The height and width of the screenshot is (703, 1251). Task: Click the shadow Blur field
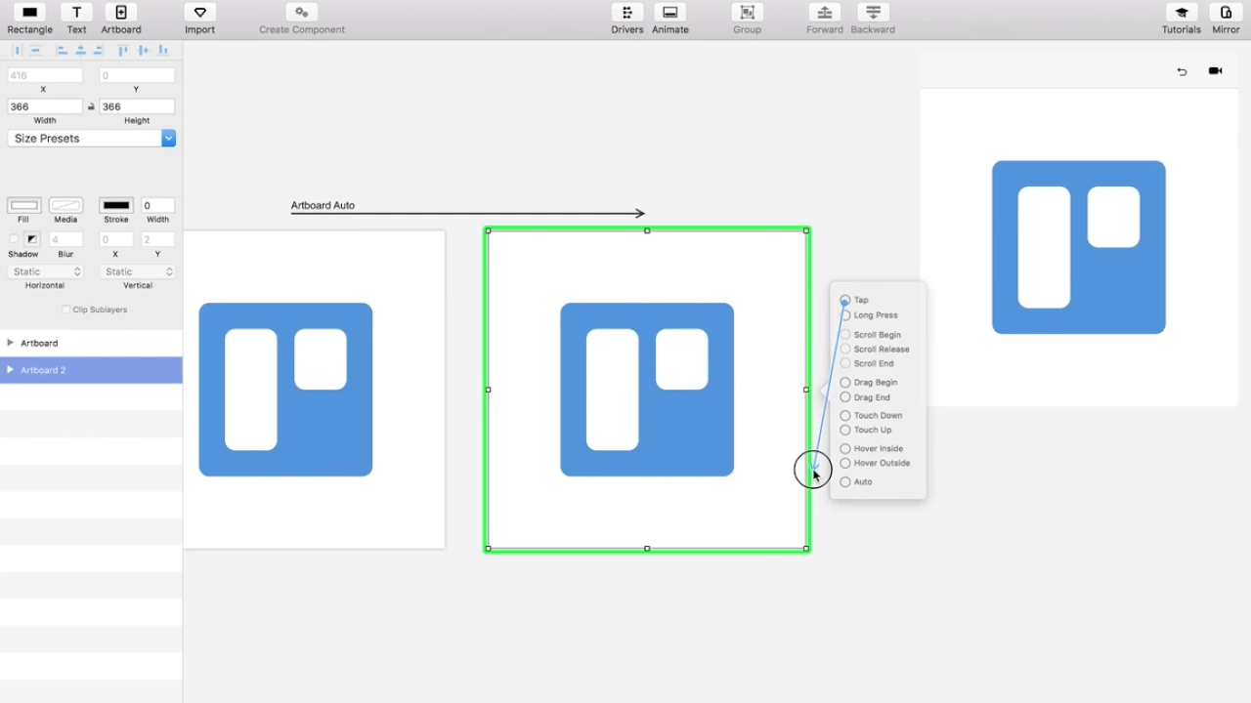65,239
